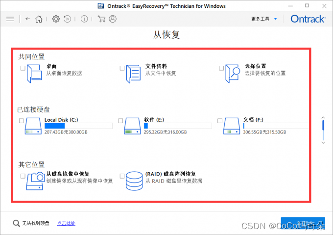Image resolution: width=333 pixels, height=235 pixels.
Task: Click the Local Disk (C:) usage bar
Action: [78, 126]
